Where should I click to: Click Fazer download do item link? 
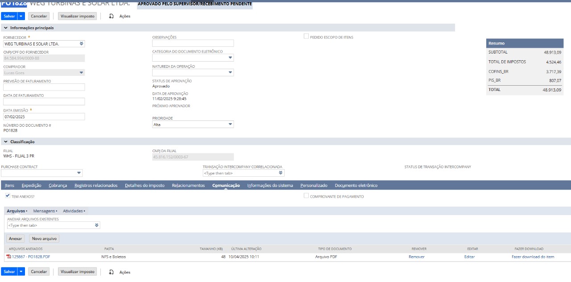point(533,257)
